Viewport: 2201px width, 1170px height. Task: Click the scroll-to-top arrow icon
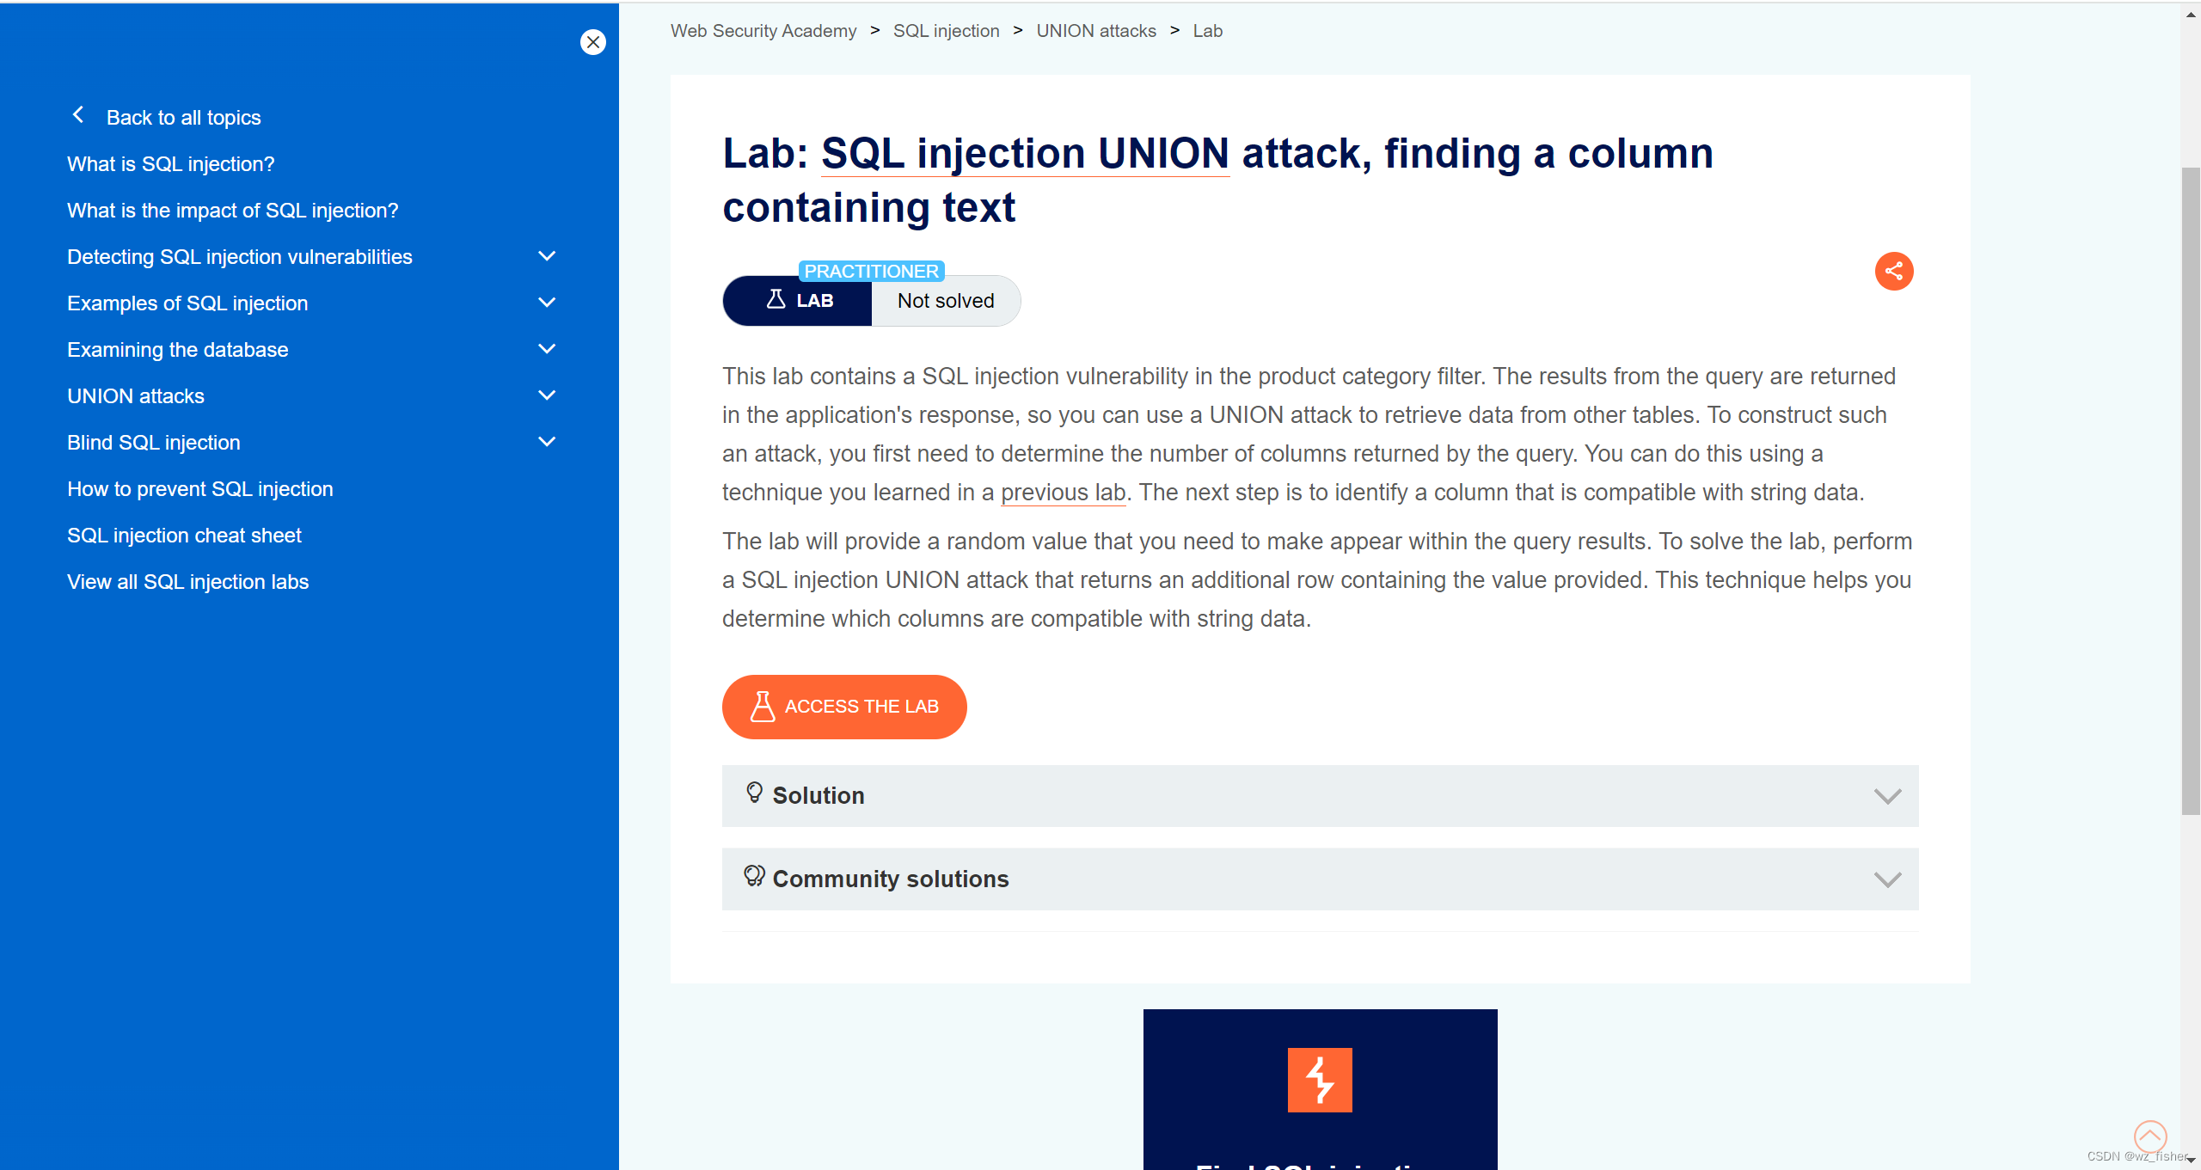2149,1136
